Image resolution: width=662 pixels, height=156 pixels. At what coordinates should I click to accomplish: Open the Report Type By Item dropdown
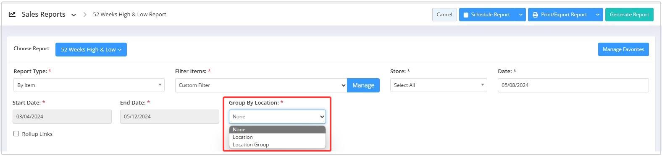pos(89,85)
